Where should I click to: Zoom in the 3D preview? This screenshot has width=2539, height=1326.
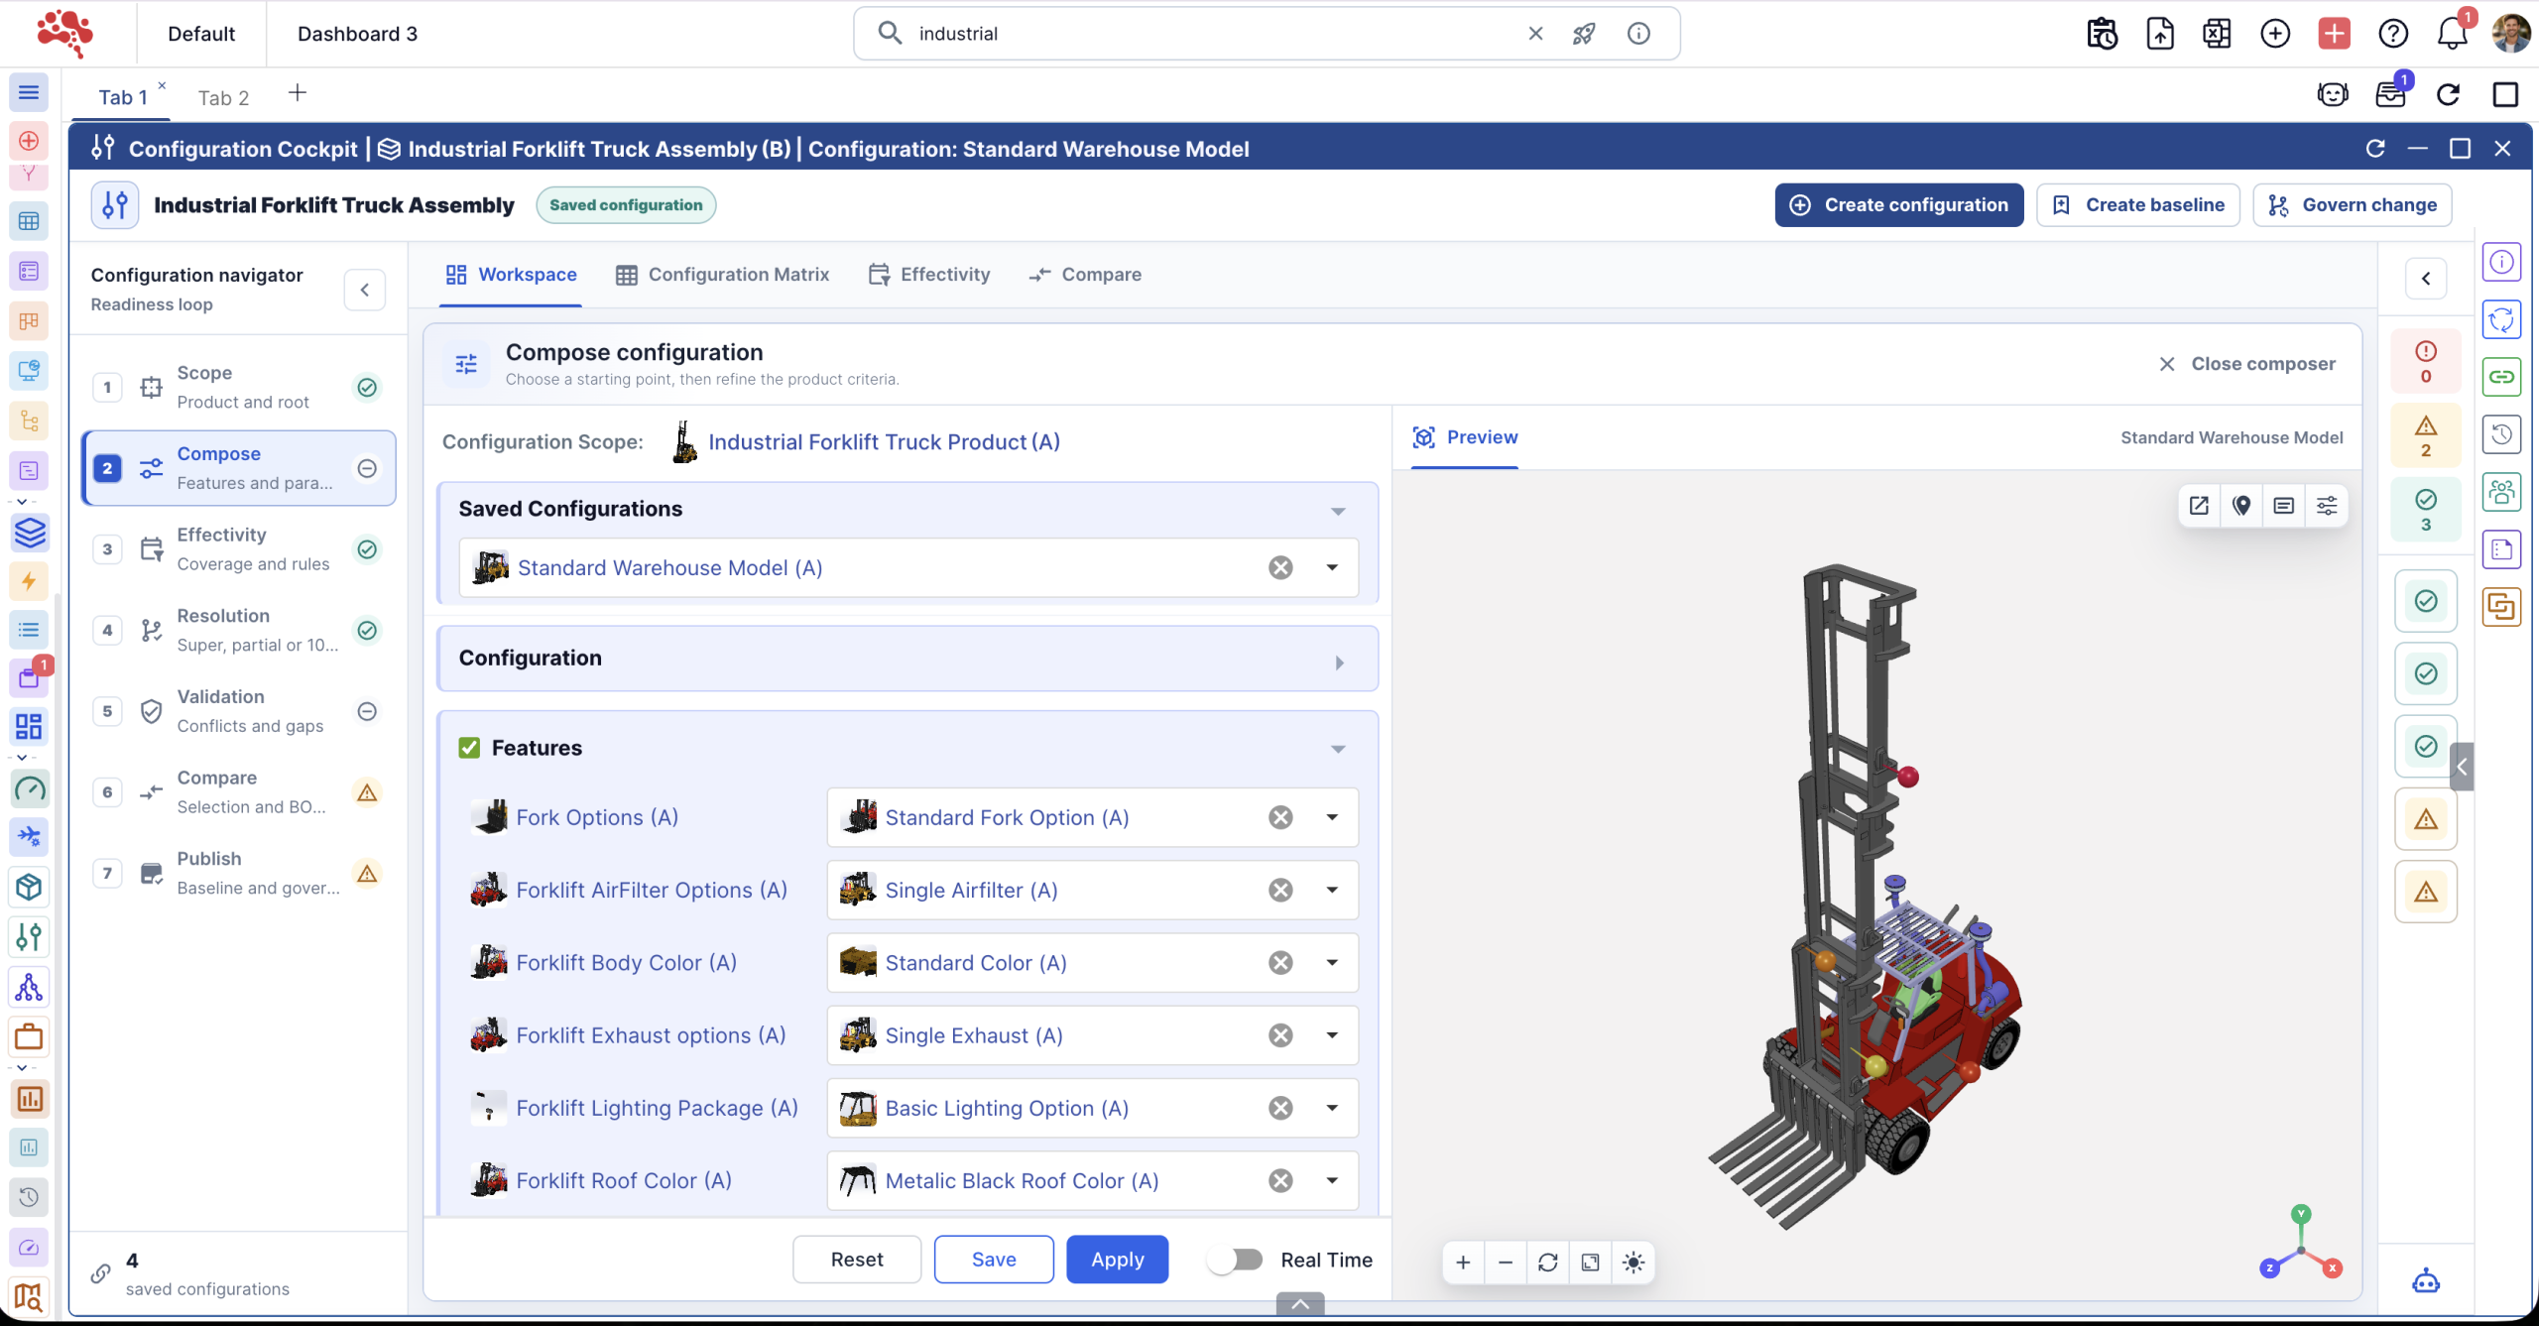point(1463,1263)
